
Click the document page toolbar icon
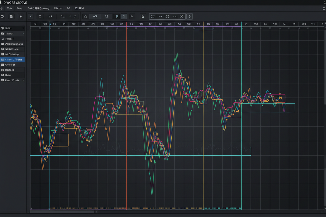click(143, 16)
